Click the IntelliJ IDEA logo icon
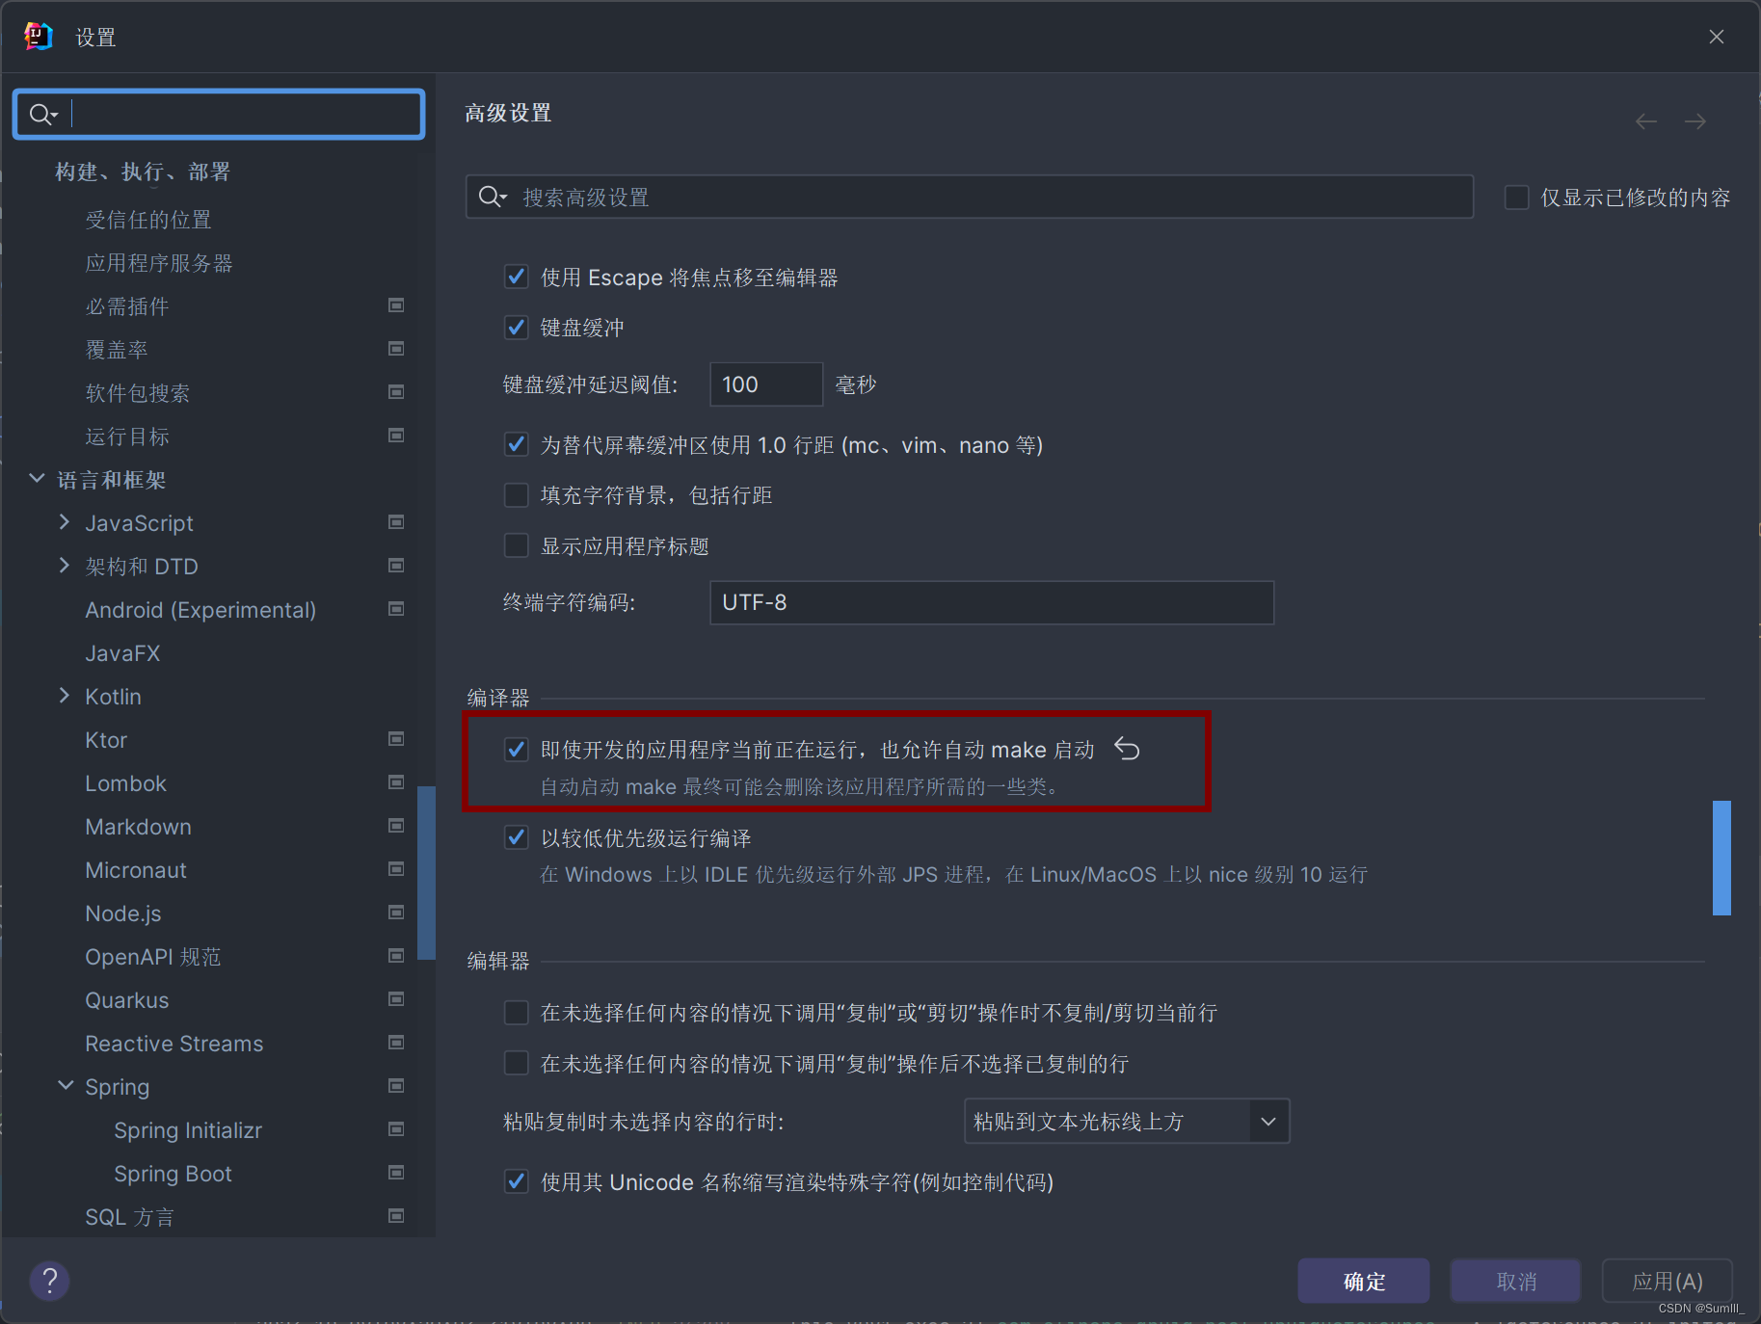The height and width of the screenshot is (1324, 1761). coord(38,37)
